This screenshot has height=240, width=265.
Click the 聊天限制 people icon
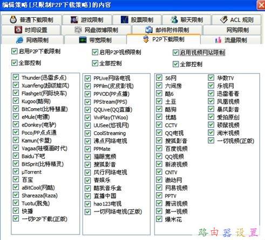click(174, 19)
